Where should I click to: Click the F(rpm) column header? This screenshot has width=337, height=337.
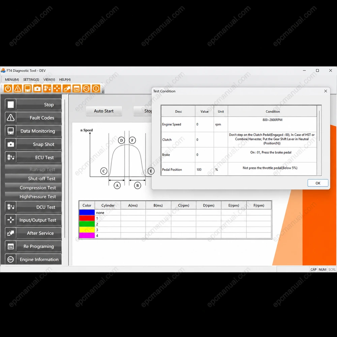tap(259, 205)
